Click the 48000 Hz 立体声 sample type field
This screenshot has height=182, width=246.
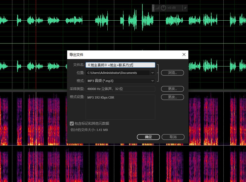pyautogui.click(x=121, y=89)
